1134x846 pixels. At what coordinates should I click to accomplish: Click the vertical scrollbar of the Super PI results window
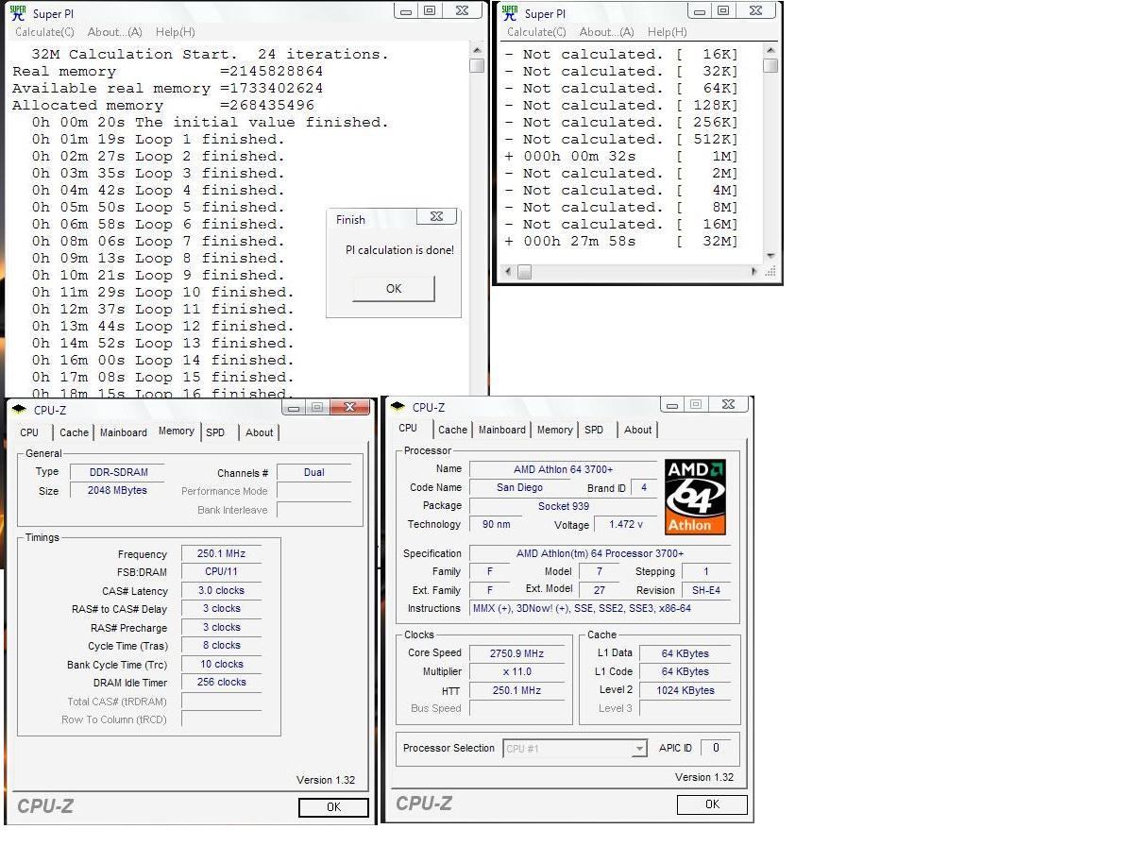[770, 153]
